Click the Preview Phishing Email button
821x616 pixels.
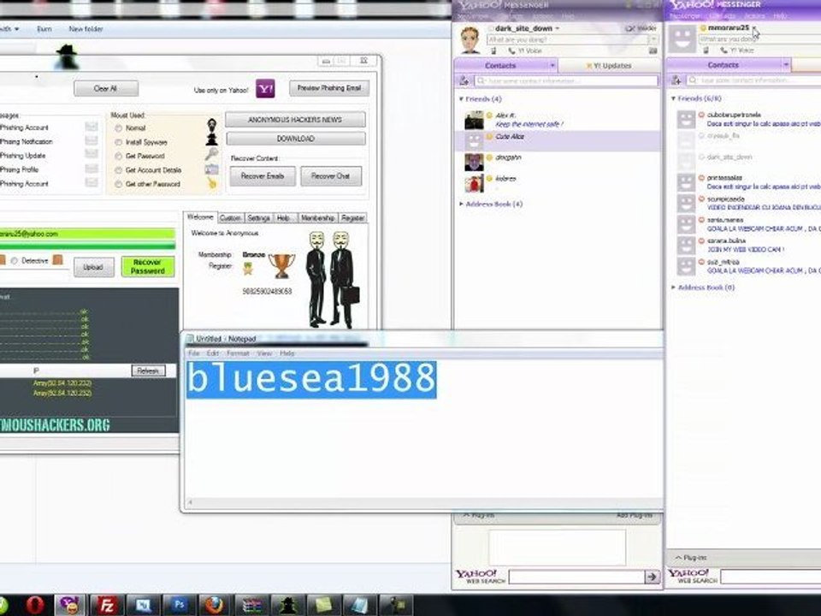tap(328, 88)
